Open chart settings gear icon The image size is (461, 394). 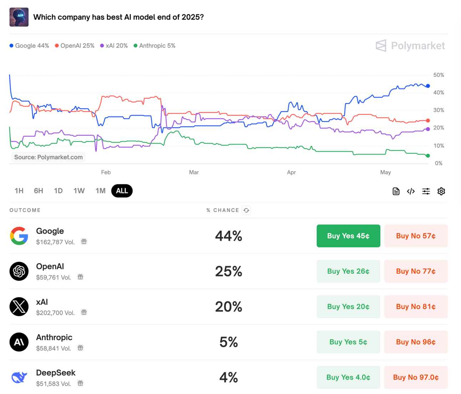coord(441,191)
